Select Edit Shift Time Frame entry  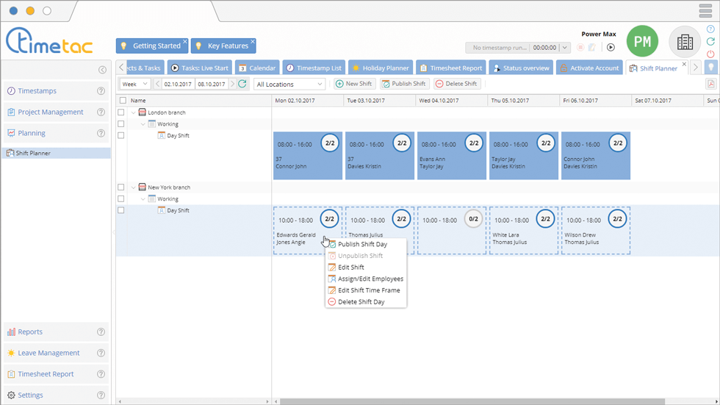[x=366, y=290]
